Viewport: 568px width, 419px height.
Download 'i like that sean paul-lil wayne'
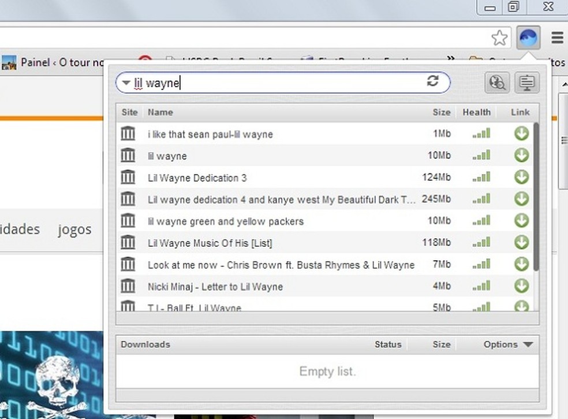[x=522, y=134]
